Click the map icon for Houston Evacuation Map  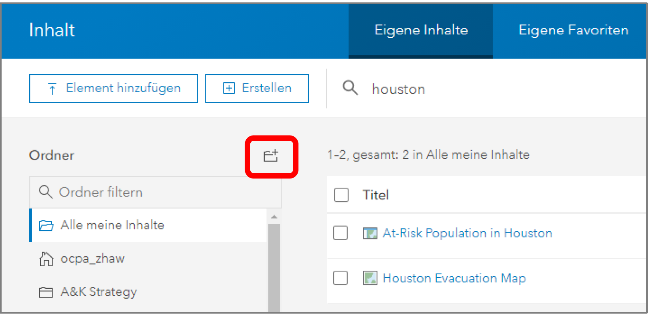tap(370, 278)
